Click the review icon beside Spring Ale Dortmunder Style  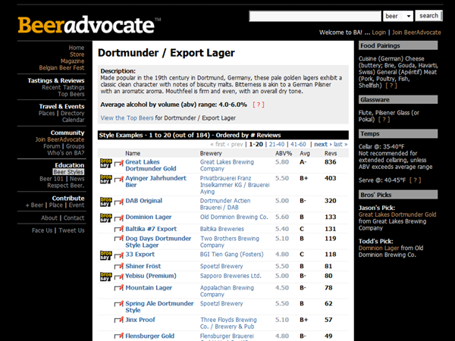(x=119, y=304)
